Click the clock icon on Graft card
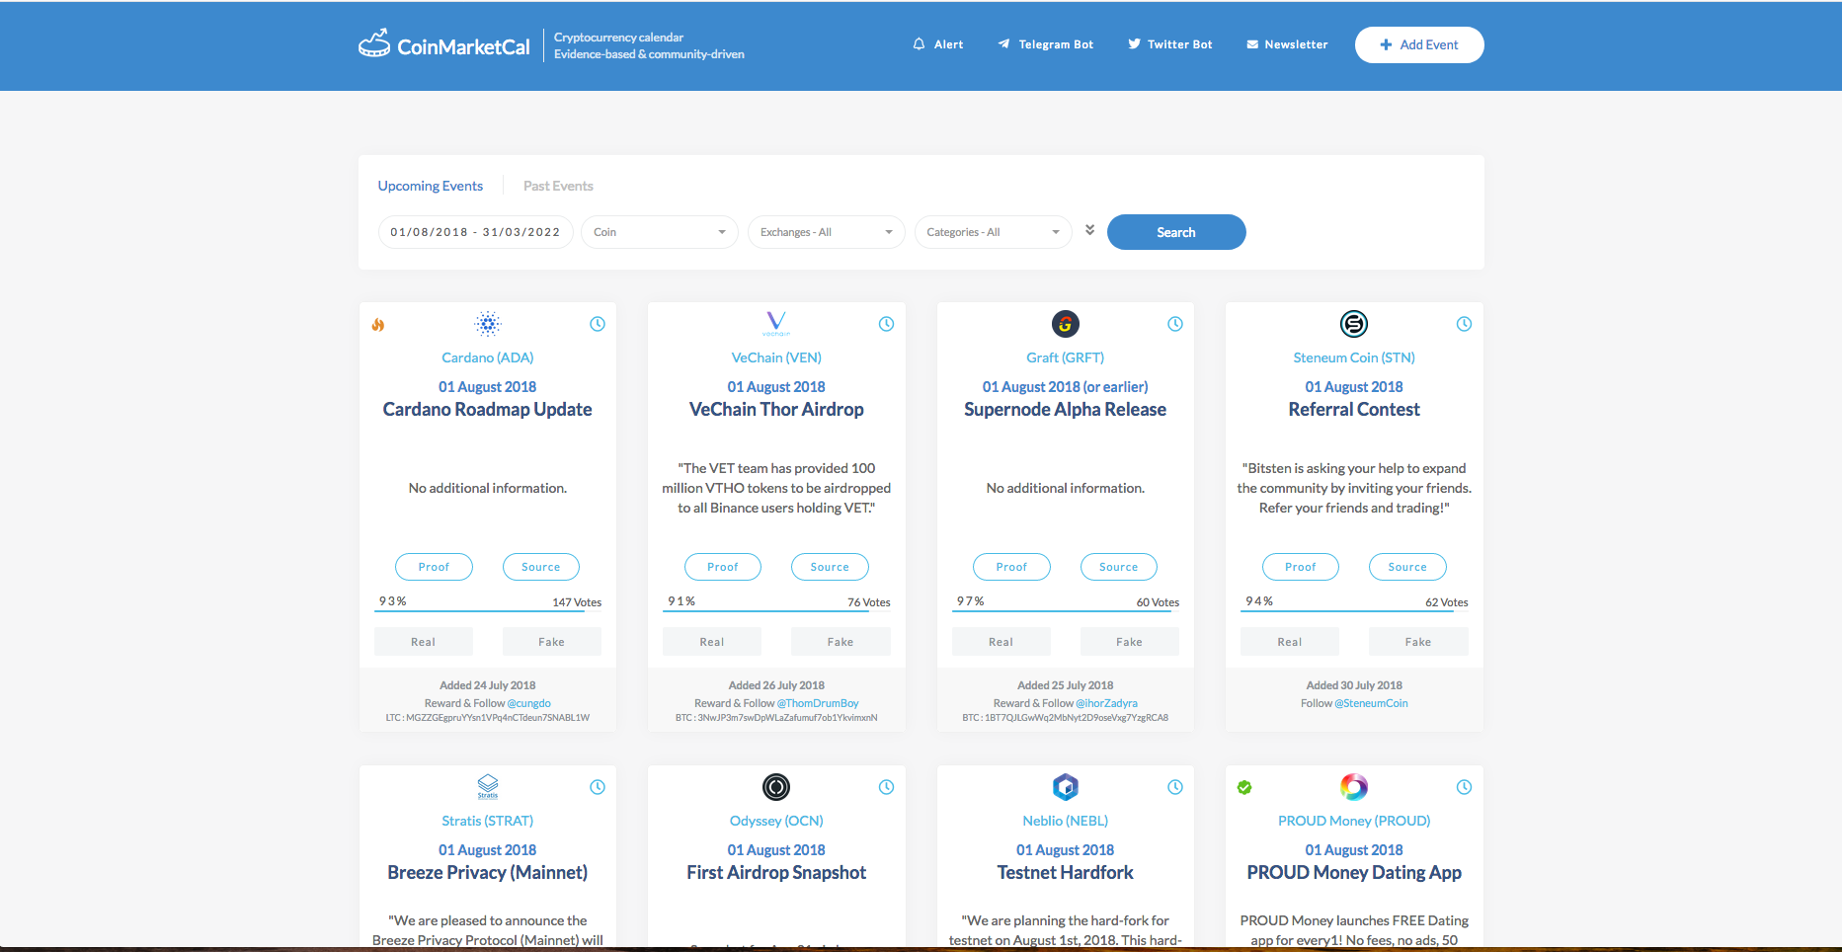The image size is (1842, 952). click(1175, 324)
